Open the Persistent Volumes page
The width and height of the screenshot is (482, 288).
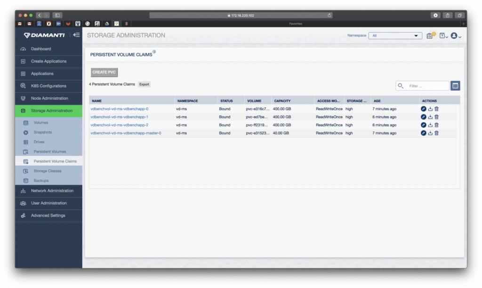point(48,152)
